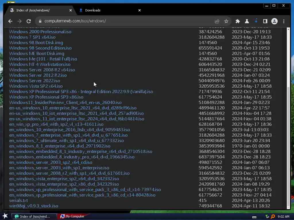Show downloads from the toolbar arrow
Viewport: 294px width, 220px height.
pyautogui.click(x=256, y=21)
